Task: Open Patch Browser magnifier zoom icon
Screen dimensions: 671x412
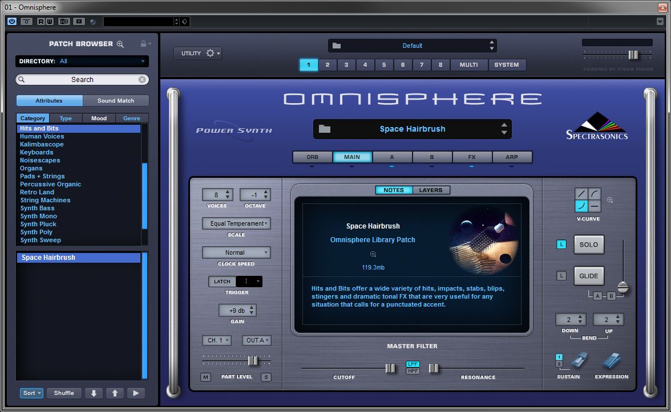Action: coord(120,44)
